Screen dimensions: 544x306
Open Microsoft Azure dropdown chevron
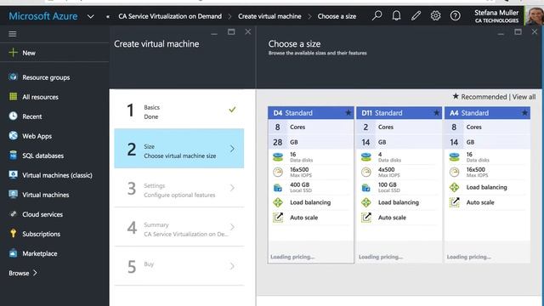91,16
